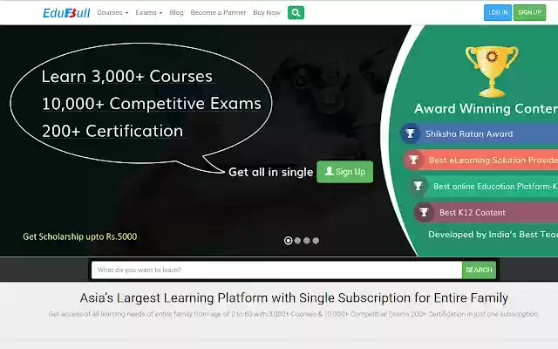
Task: Click the Best online Education Platform banner
Action: [483, 186]
